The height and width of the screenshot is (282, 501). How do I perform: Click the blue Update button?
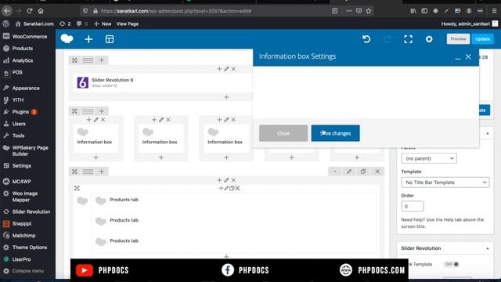click(482, 38)
